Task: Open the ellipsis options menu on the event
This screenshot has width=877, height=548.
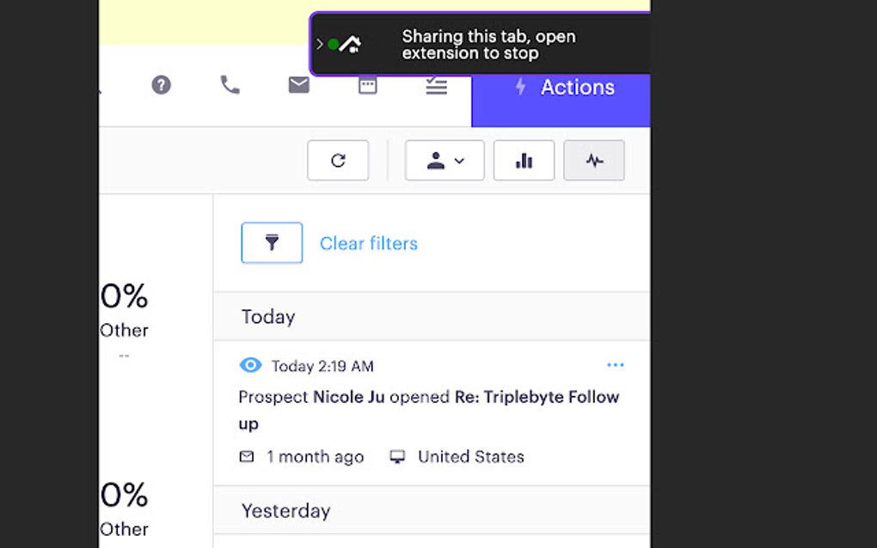Action: (x=616, y=364)
